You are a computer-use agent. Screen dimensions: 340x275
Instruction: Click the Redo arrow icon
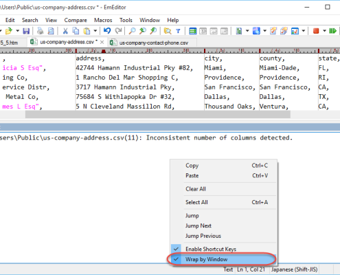pyautogui.click(x=118, y=31)
